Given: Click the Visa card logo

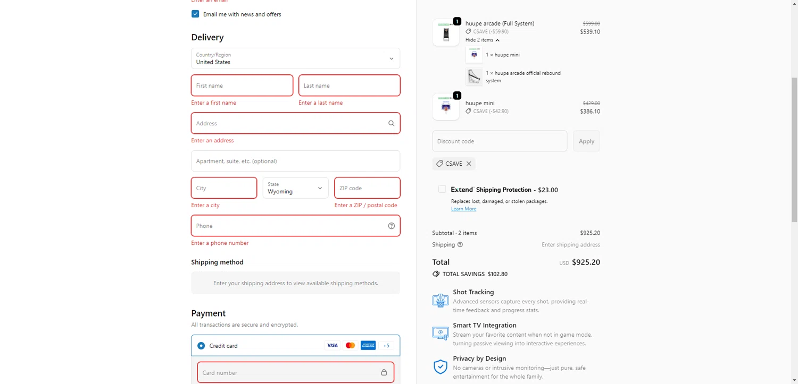Looking at the screenshot, I should click(332, 345).
